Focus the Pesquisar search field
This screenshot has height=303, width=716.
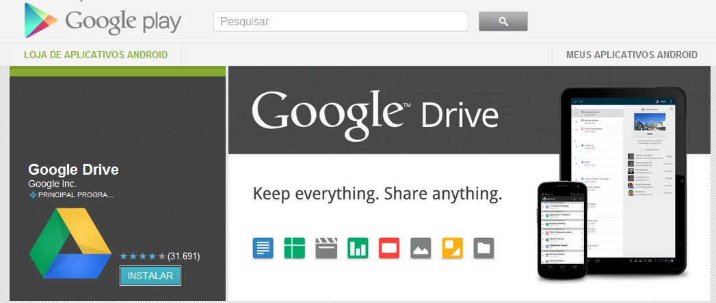click(341, 21)
